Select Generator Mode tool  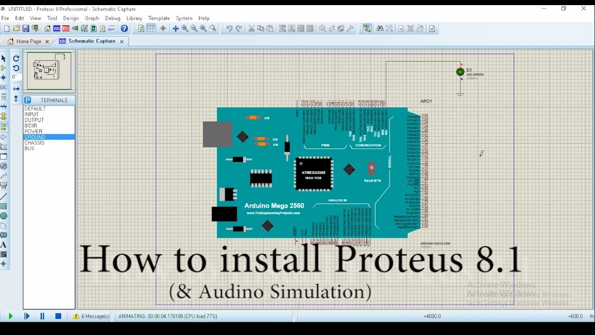coord(4,166)
